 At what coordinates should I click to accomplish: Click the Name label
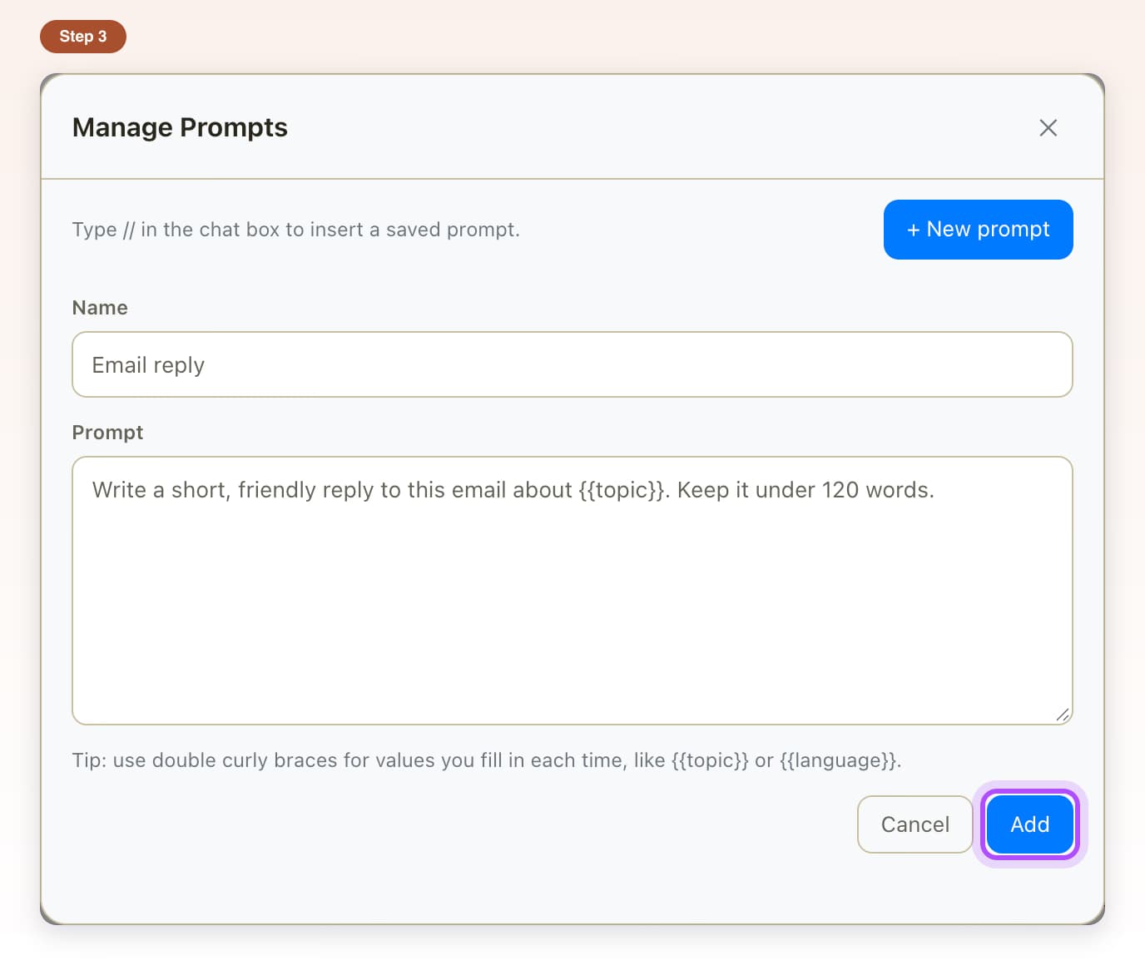100,308
